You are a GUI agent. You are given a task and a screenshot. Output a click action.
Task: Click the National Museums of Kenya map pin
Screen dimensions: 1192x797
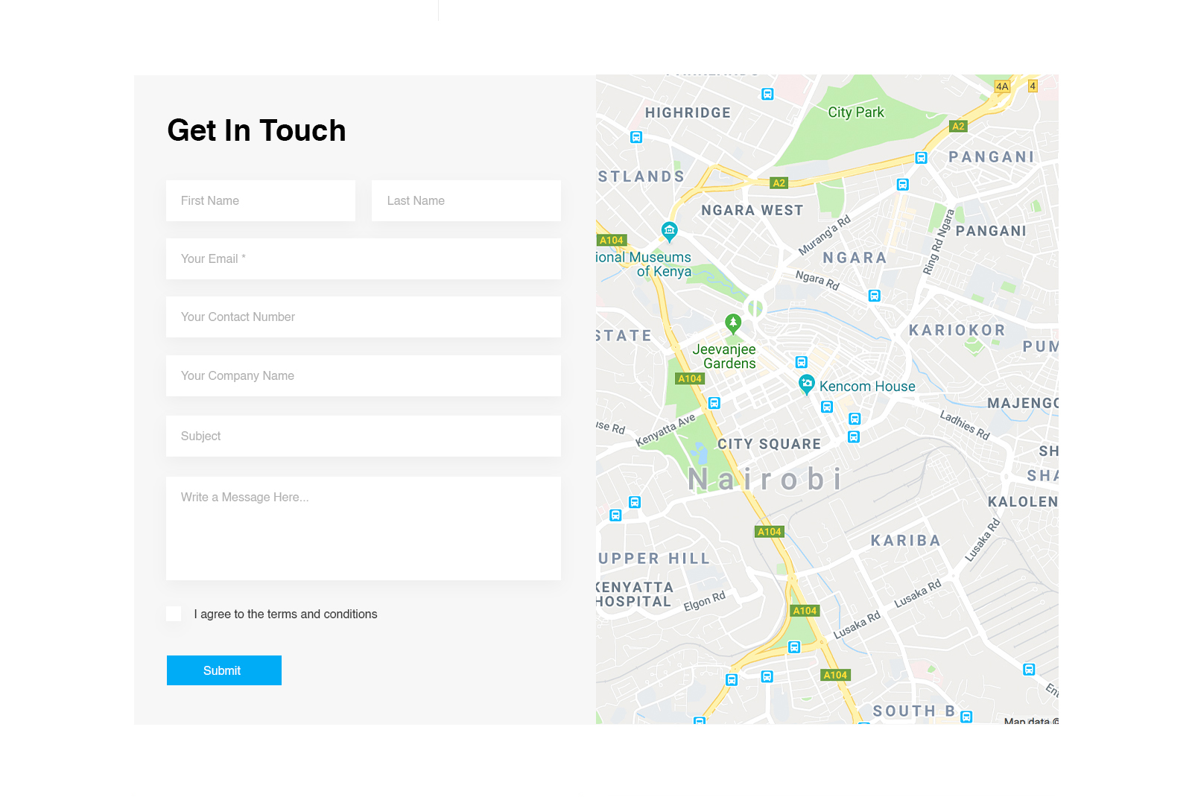click(669, 230)
